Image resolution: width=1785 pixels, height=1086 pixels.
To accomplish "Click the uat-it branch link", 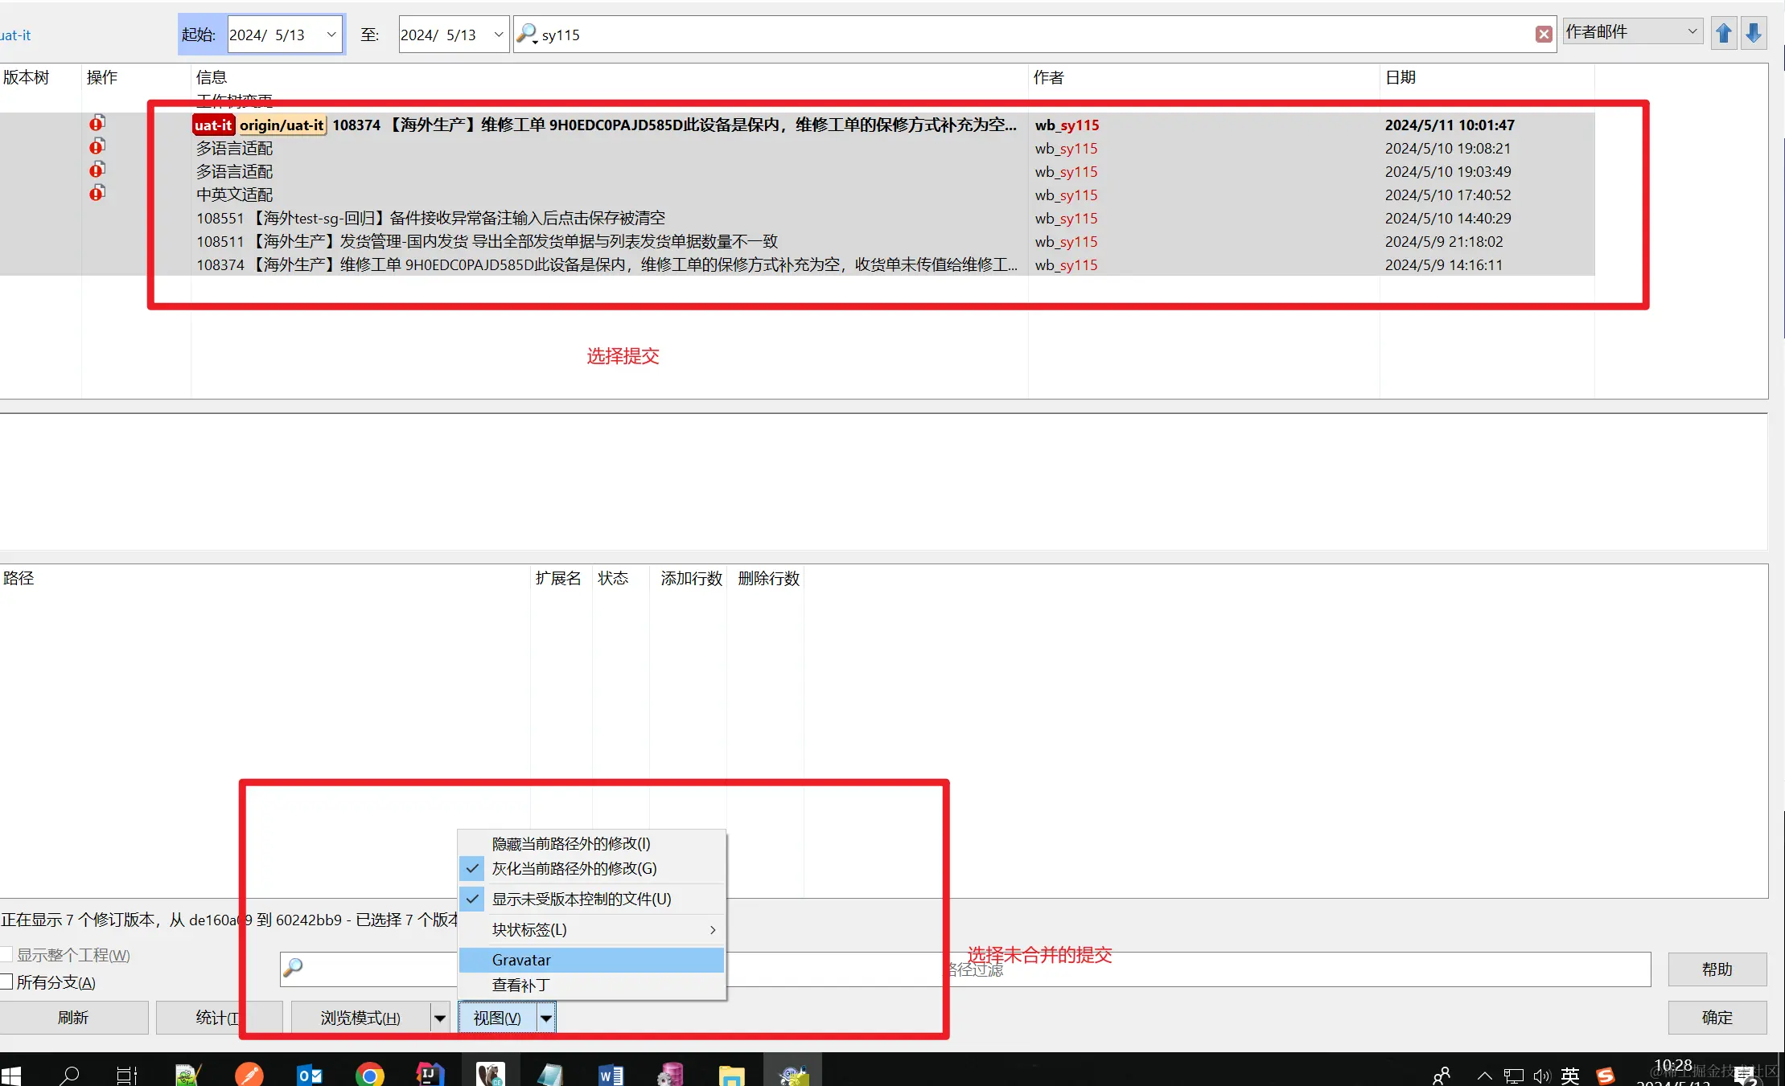I will 15,35.
